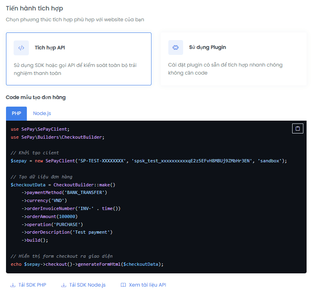Click the puzzle piece Plugin icon
Screen dimensions: 315x295
point(176,47)
